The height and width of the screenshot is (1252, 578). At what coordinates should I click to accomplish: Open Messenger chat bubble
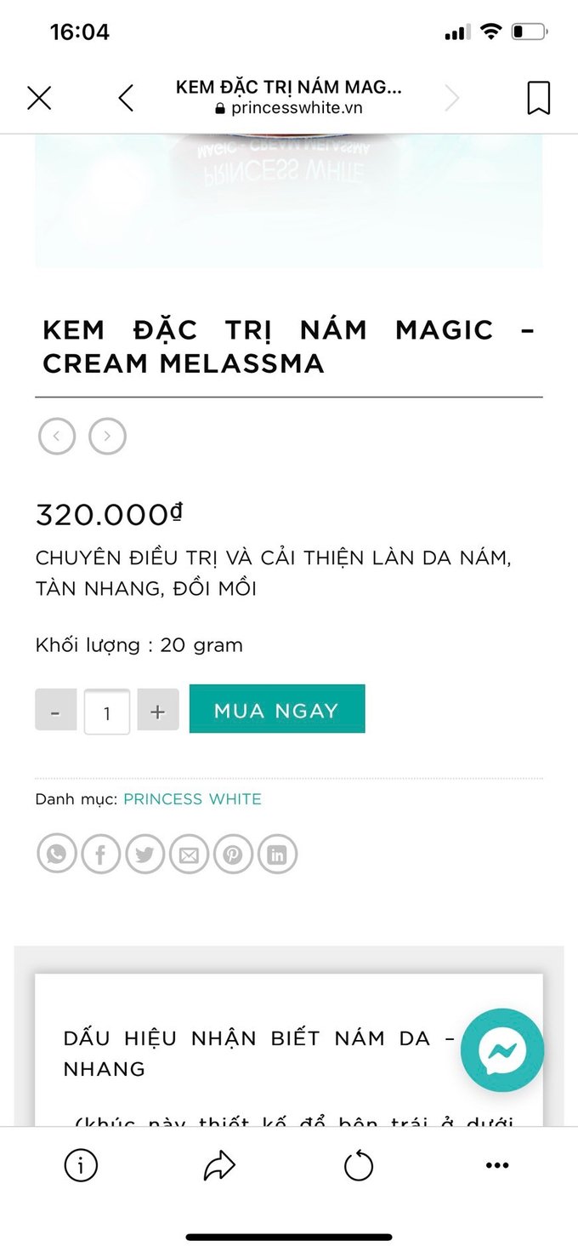[502, 1051]
